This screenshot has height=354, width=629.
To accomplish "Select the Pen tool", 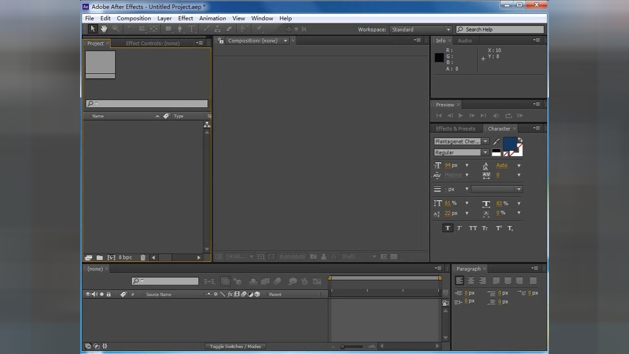I will click(x=180, y=29).
